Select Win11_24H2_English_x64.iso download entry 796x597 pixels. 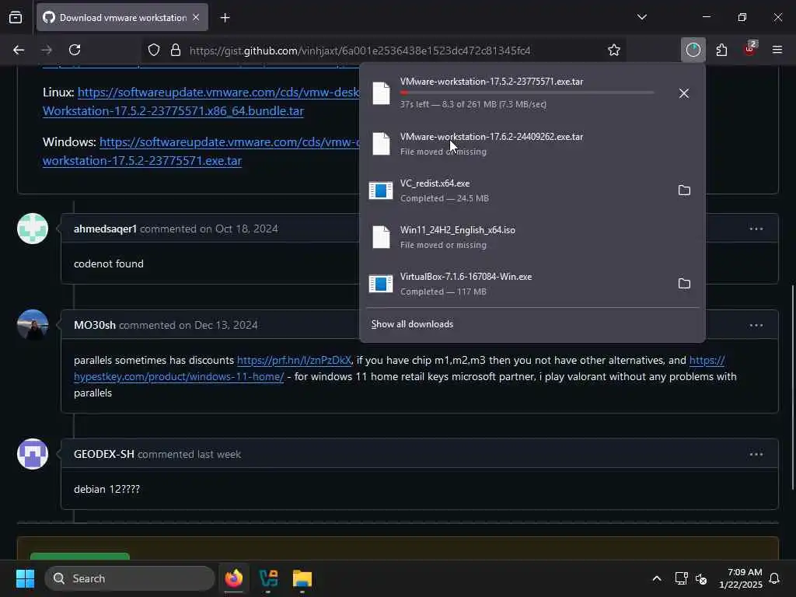coord(532,237)
